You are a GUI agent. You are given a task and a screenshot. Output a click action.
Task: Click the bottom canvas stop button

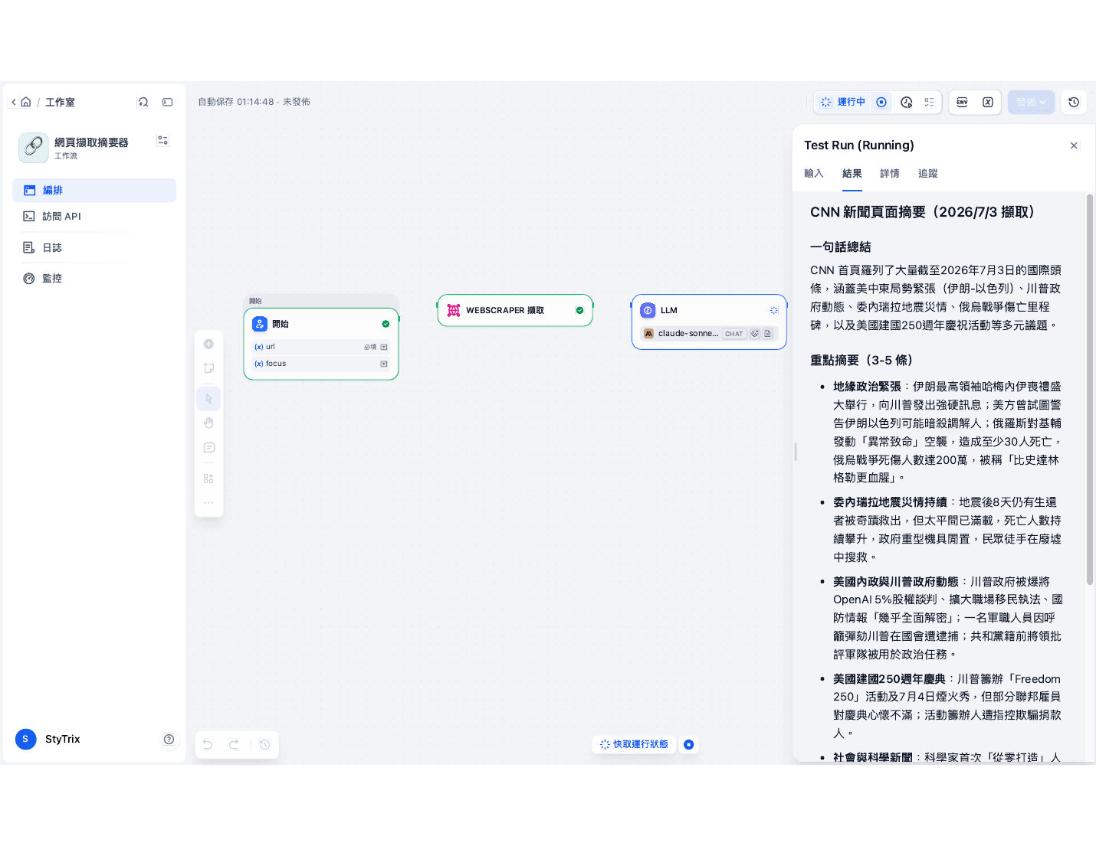click(x=689, y=744)
